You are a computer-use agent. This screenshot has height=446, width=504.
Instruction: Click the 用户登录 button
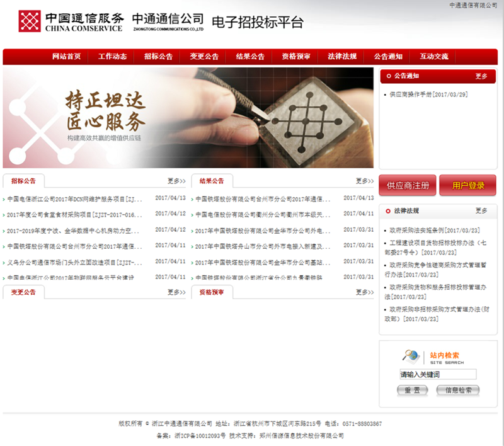point(467,185)
